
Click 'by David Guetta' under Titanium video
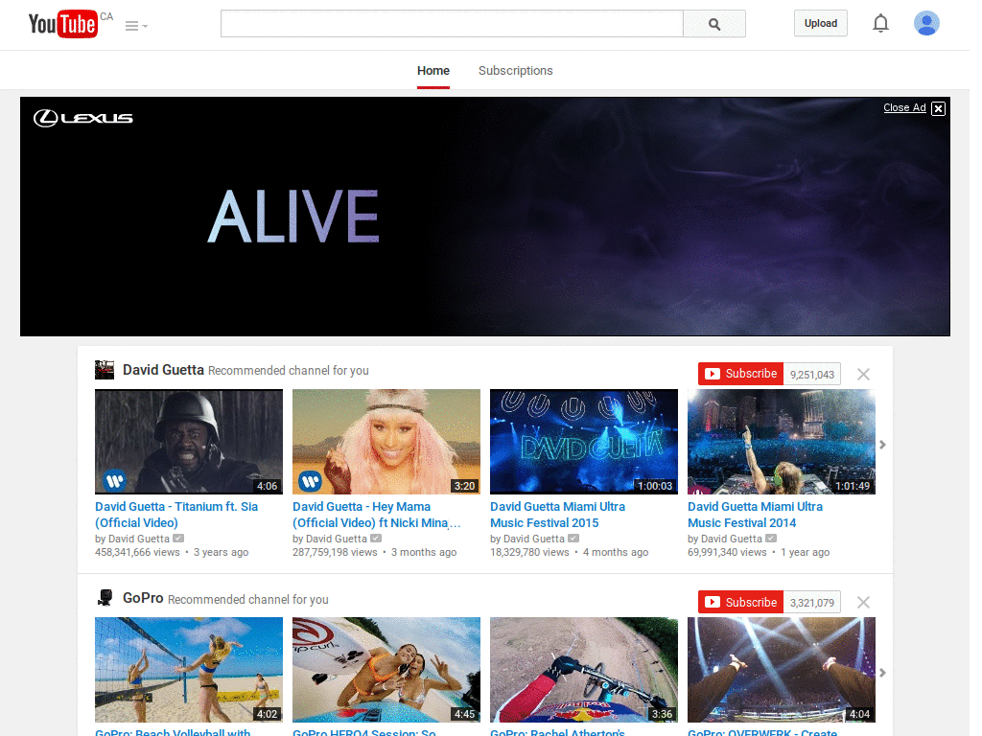(132, 539)
